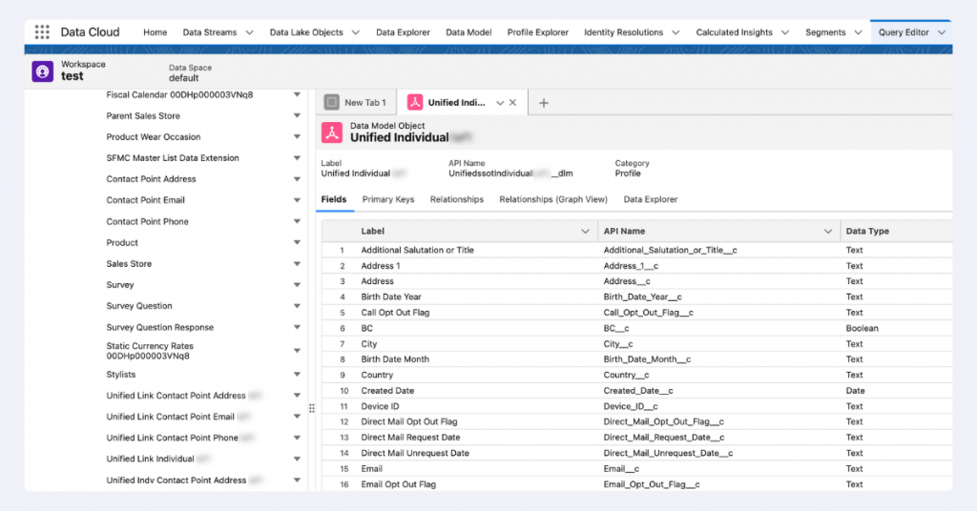Expand the Contact Point Address object
The image size is (977, 511).
point(298,179)
